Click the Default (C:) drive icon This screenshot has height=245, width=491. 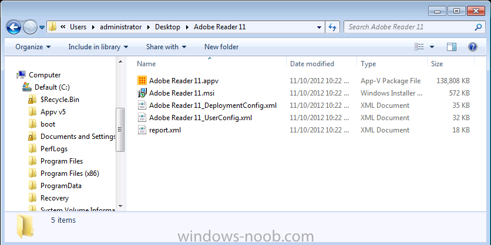click(27, 87)
